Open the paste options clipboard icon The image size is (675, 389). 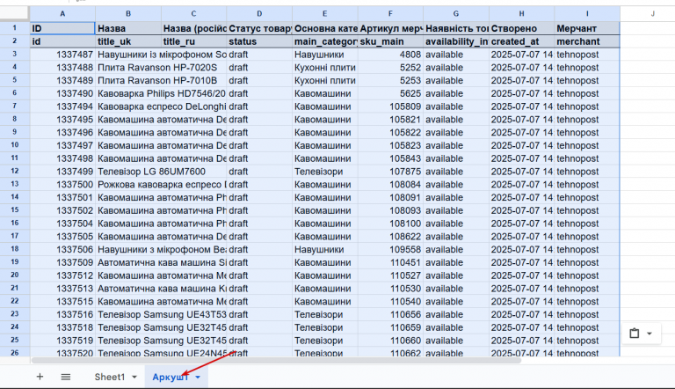[x=634, y=333]
